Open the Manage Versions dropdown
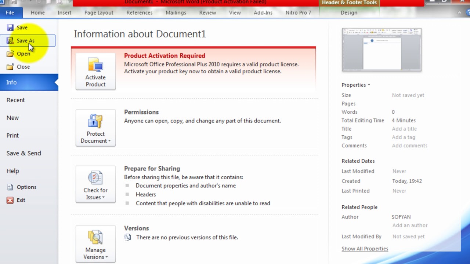The image size is (470, 264). click(95, 244)
